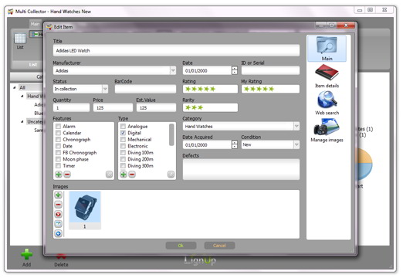
Task: Expand the Condition dropdown
Action: (x=296, y=144)
